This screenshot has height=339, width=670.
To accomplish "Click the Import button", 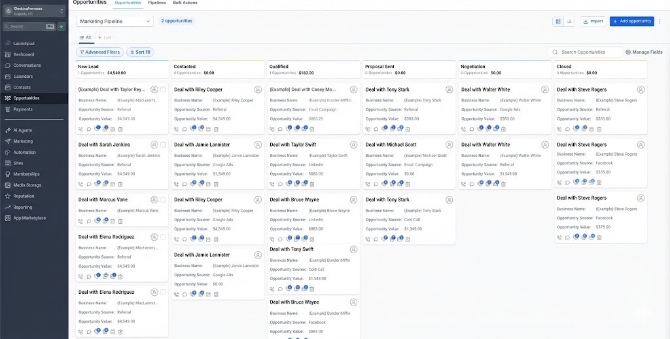I will pyautogui.click(x=593, y=22).
